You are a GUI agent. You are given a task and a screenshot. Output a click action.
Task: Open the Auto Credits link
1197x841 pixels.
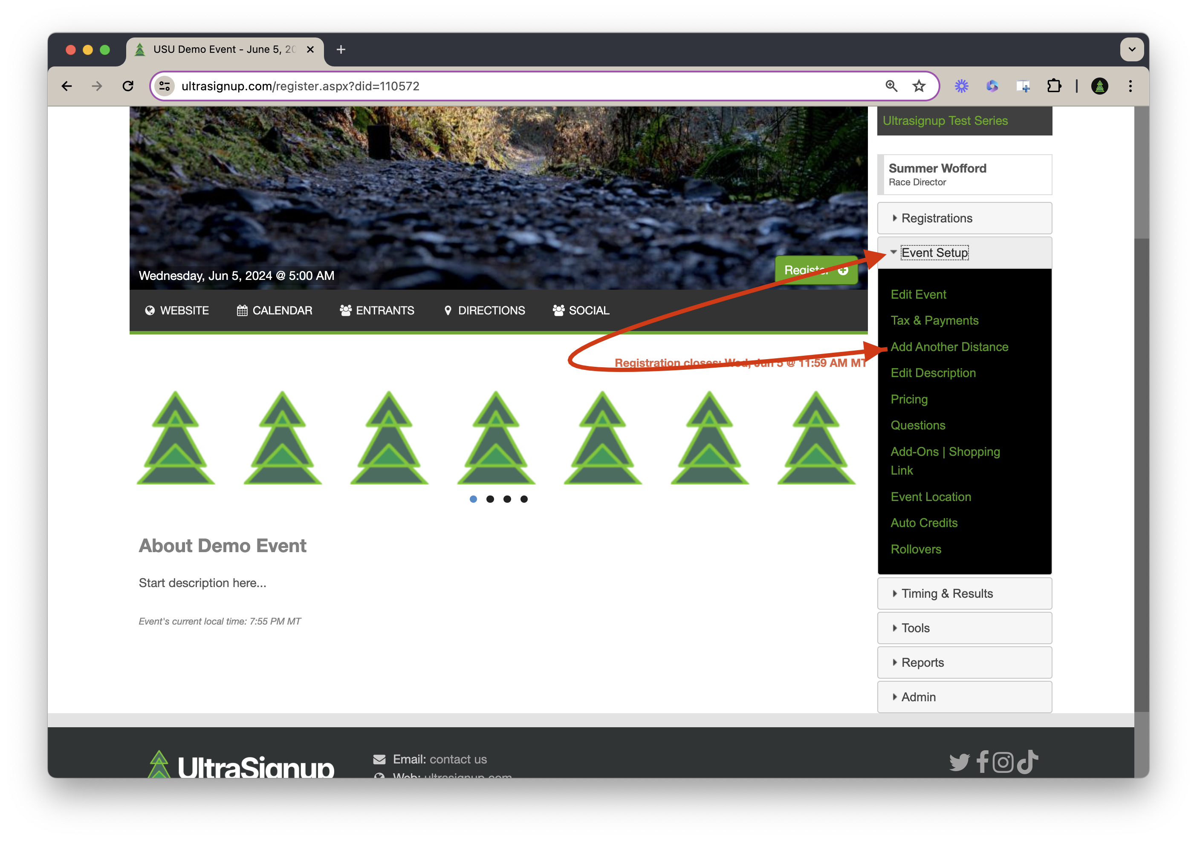tap(924, 523)
